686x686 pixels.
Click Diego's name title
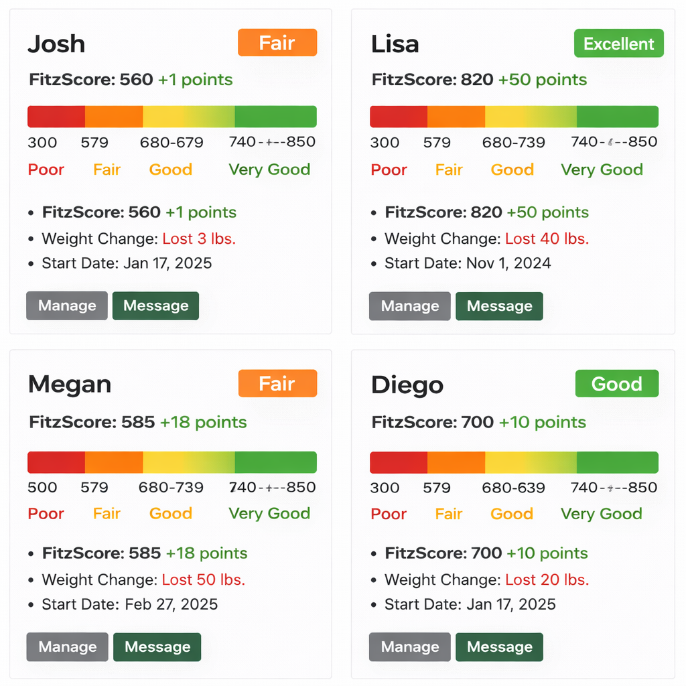(407, 385)
